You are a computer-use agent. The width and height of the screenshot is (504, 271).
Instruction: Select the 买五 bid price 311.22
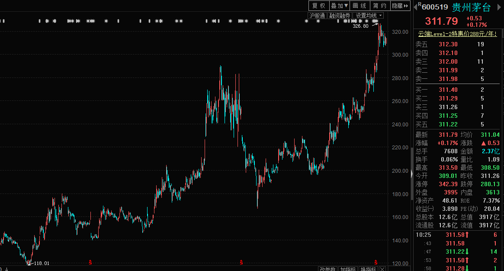coord(448,124)
